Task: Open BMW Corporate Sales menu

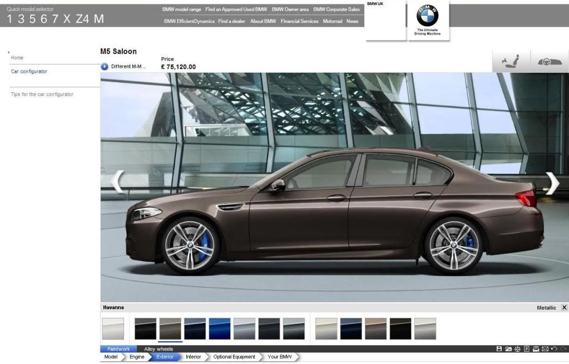Action: pos(337,9)
